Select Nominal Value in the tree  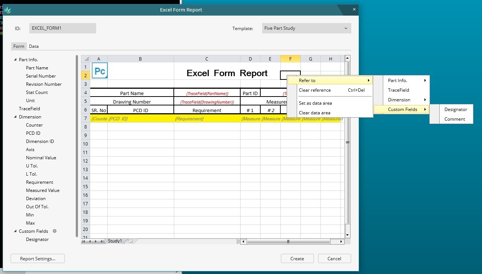click(x=41, y=158)
